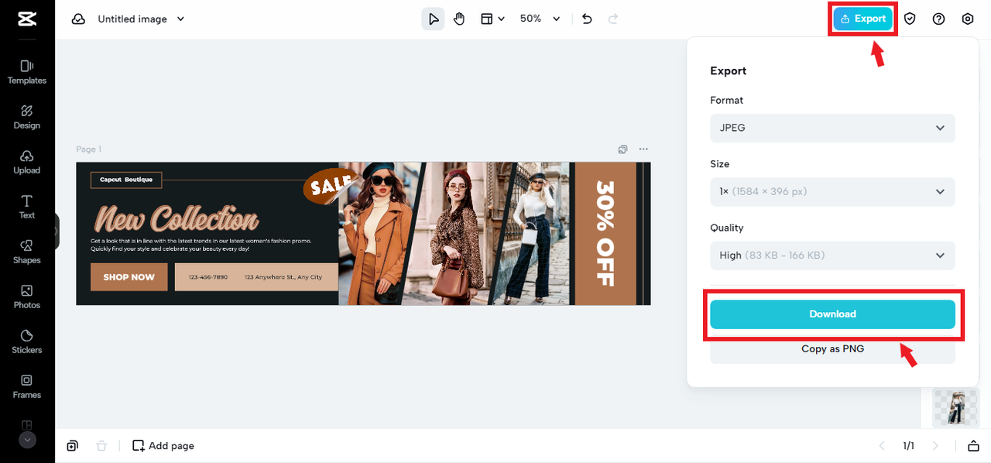Select the woman in leopard coat photo
The height and width of the screenshot is (463, 991).
coord(455,233)
